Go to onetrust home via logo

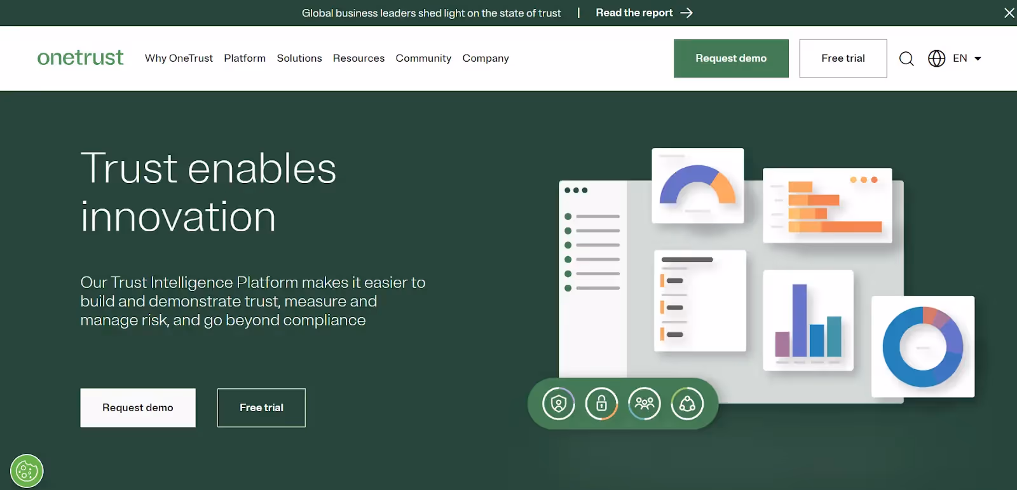click(80, 58)
